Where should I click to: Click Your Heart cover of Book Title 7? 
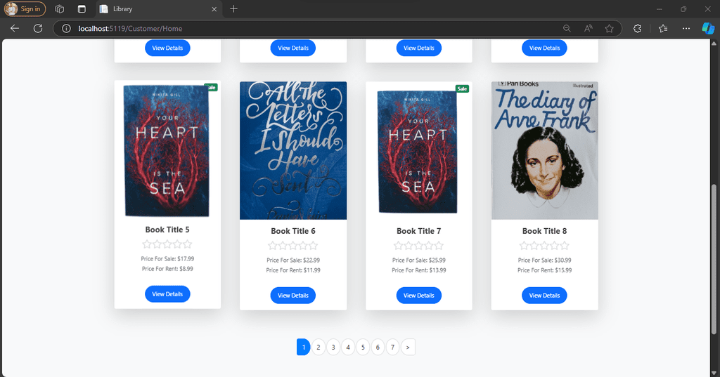(418, 152)
